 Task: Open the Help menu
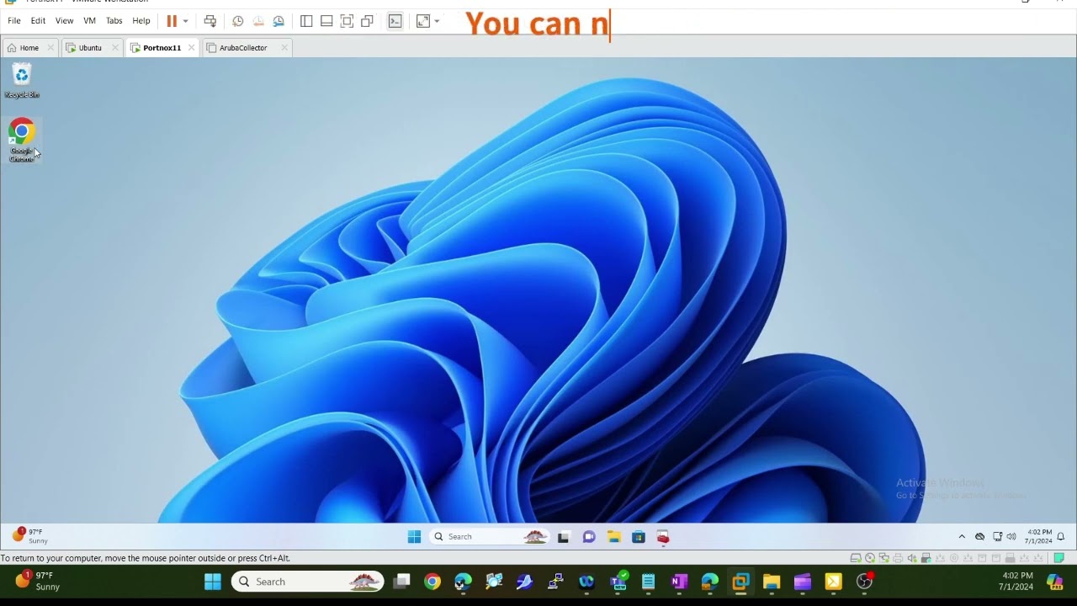[141, 21]
